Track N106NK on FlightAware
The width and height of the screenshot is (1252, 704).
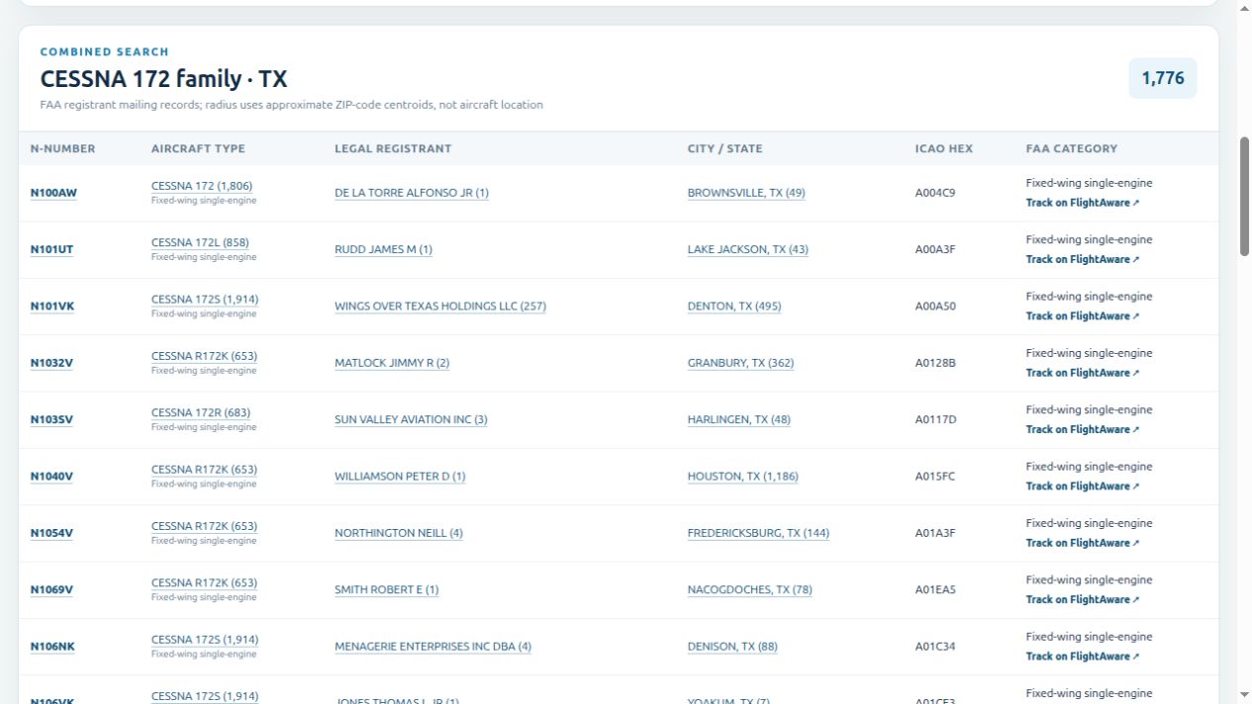point(1083,657)
